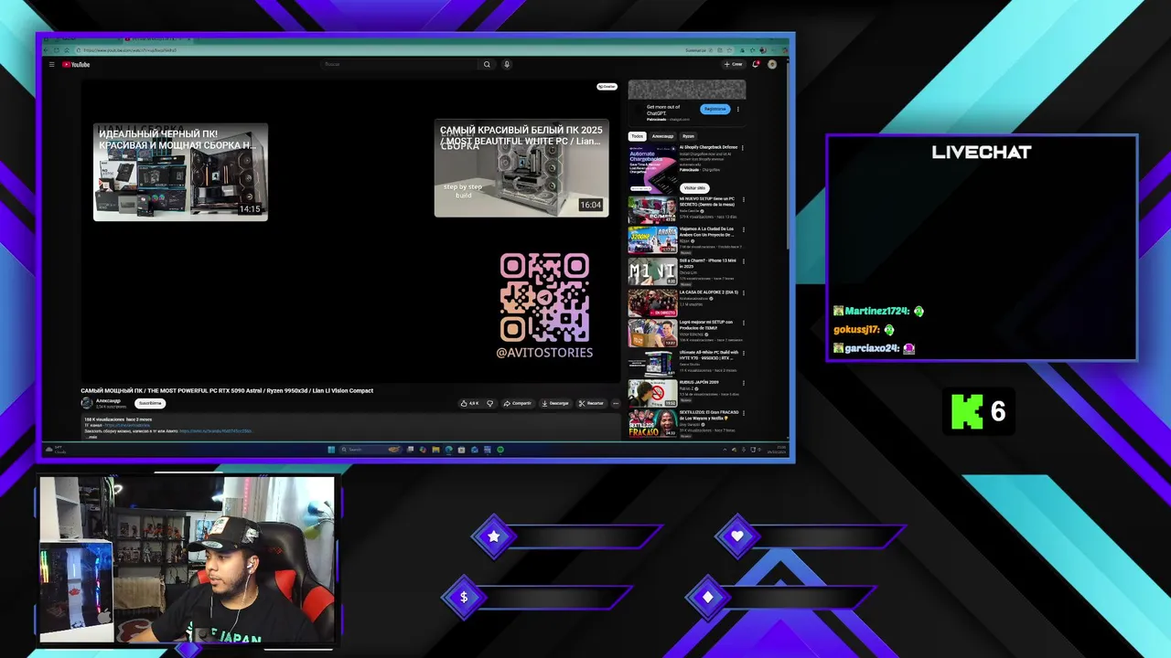Image resolution: width=1171 pixels, height=658 pixels.
Task: Click the browser back arrow
Action: tap(46, 49)
